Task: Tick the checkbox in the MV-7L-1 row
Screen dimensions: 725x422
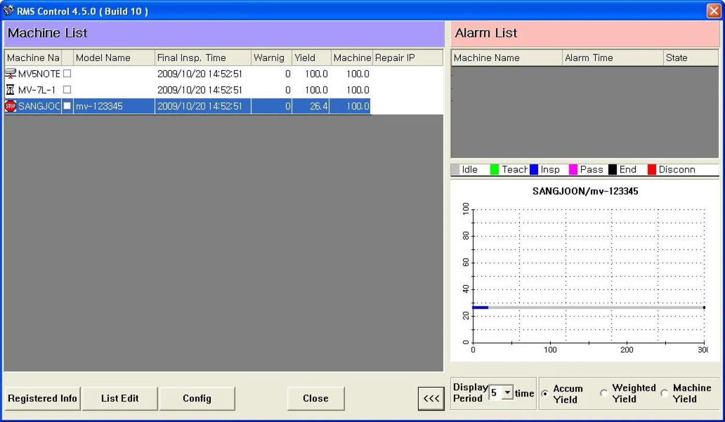Action: (67, 90)
